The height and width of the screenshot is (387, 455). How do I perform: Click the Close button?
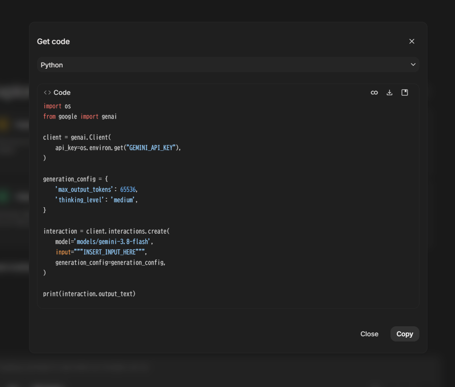click(369, 334)
